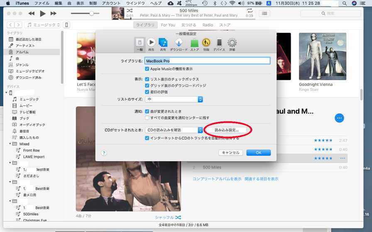The height and width of the screenshot is (232, 372).
Task: Click the Bluetooth icon in menu bar
Action: coord(215,3)
